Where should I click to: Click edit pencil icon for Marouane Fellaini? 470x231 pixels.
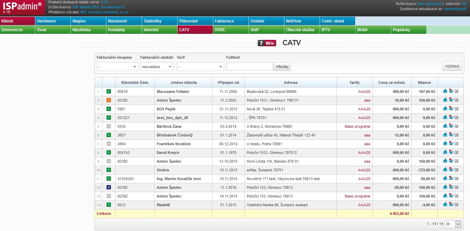457,91
